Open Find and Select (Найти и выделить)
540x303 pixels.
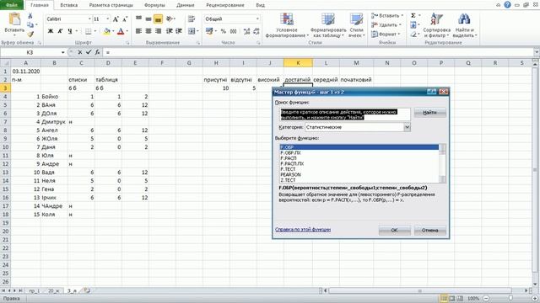coord(464,25)
